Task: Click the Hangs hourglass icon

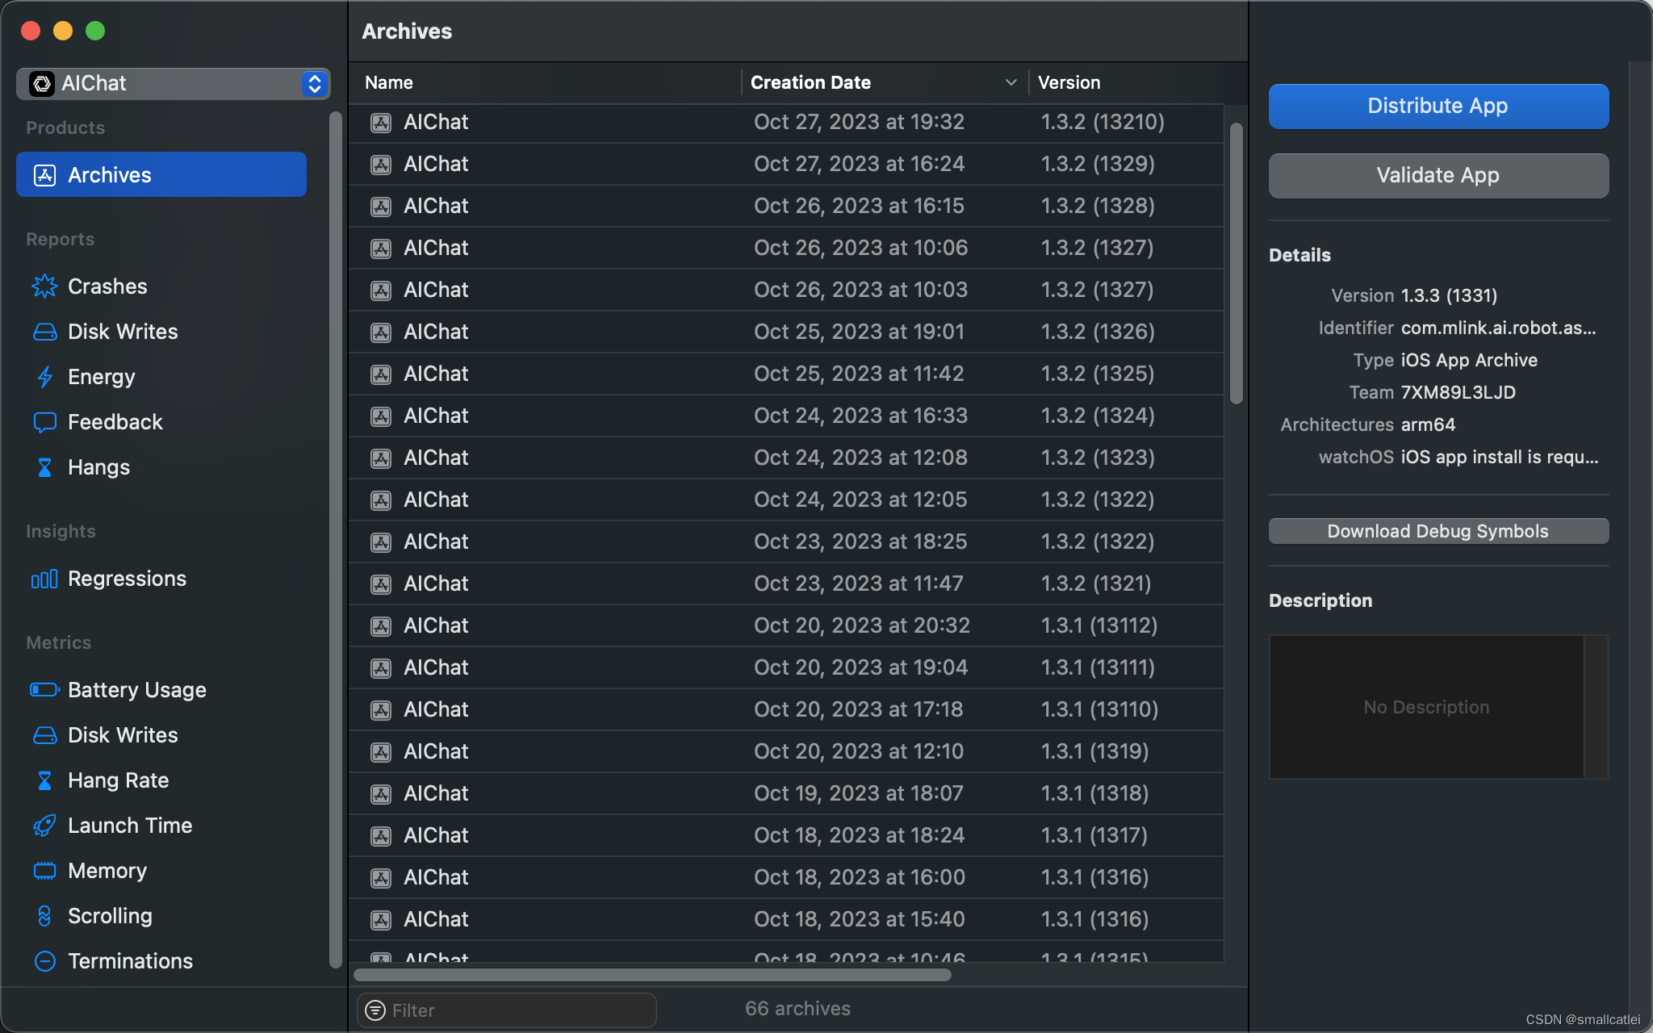Action: [x=45, y=467]
